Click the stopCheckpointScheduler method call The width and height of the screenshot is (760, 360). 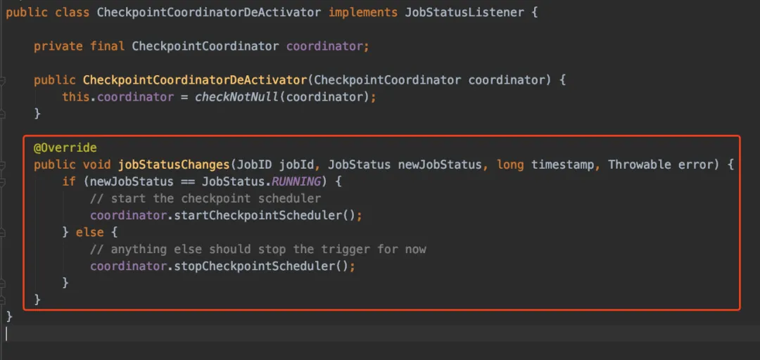coord(255,266)
